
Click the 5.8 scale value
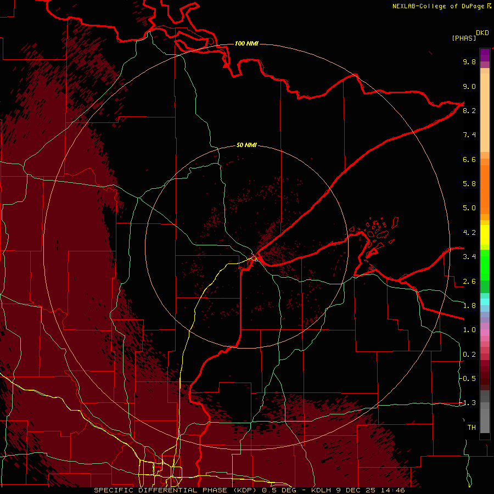click(469, 184)
